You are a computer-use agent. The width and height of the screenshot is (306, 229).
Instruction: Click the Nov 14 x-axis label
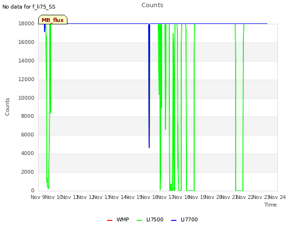coord(118,197)
